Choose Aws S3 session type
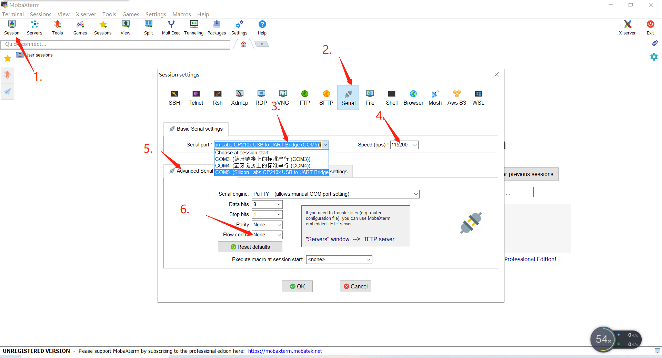The width and height of the screenshot is (662, 358). tap(457, 98)
